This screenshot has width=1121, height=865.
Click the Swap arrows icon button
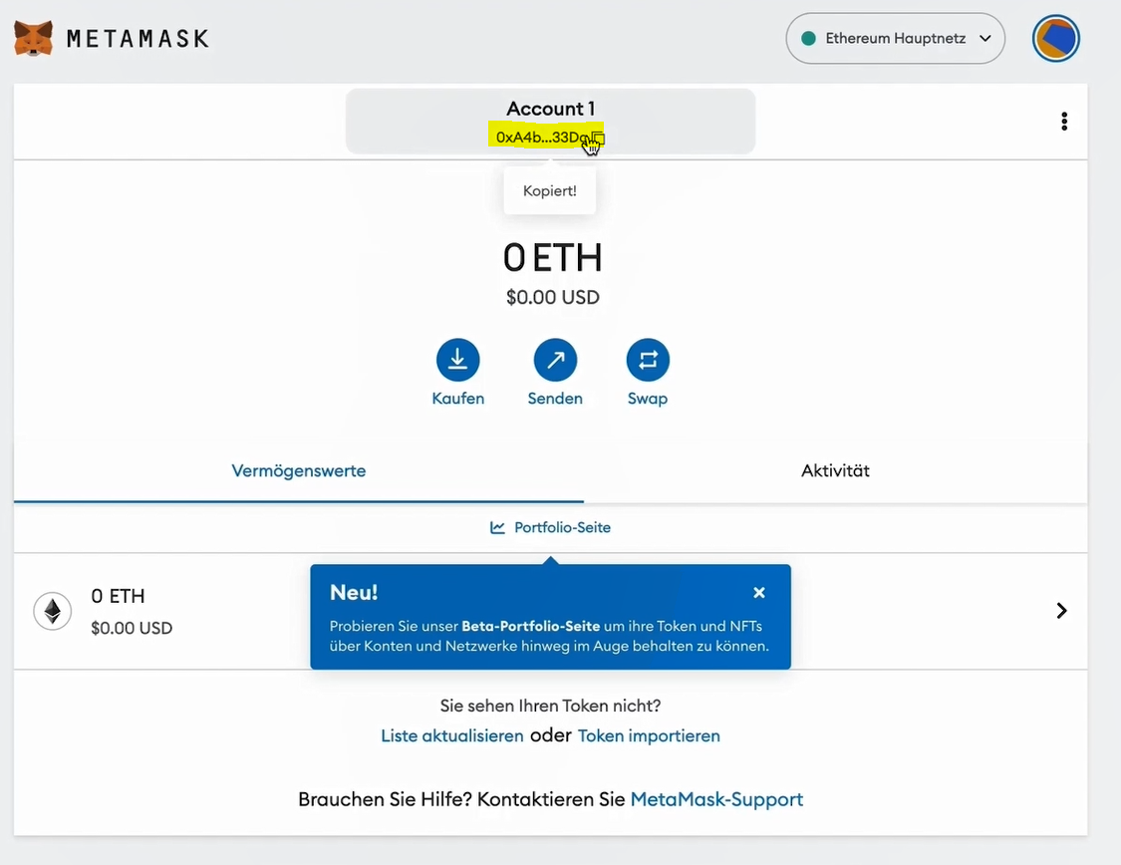click(648, 360)
